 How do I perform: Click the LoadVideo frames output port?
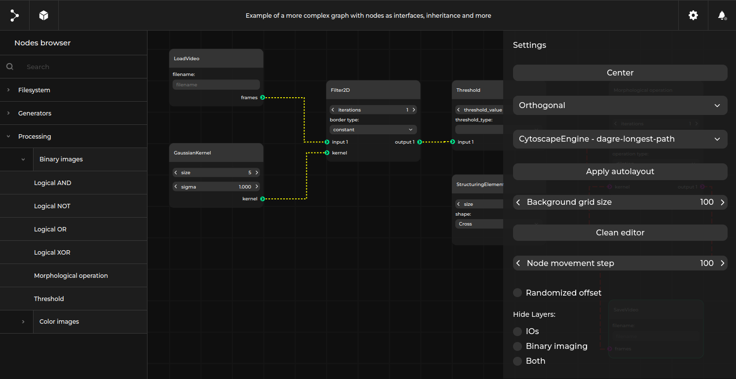click(262, 98)
